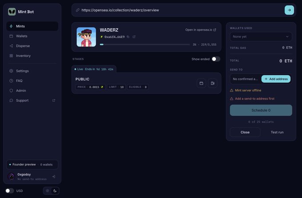Click the Mint server offline warning
The image size is (302, 198).
[x=246, y=90]
